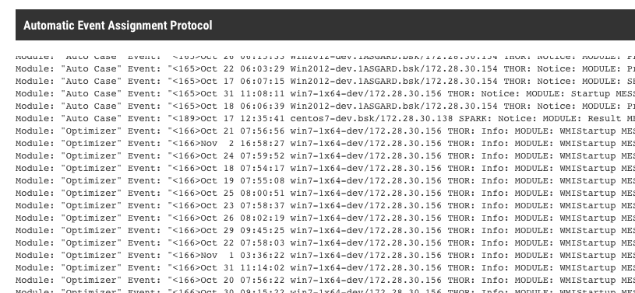
Task: Pick the Optimizer entry at Oct 25 08:00:51
Action: (x=325, y=194)
